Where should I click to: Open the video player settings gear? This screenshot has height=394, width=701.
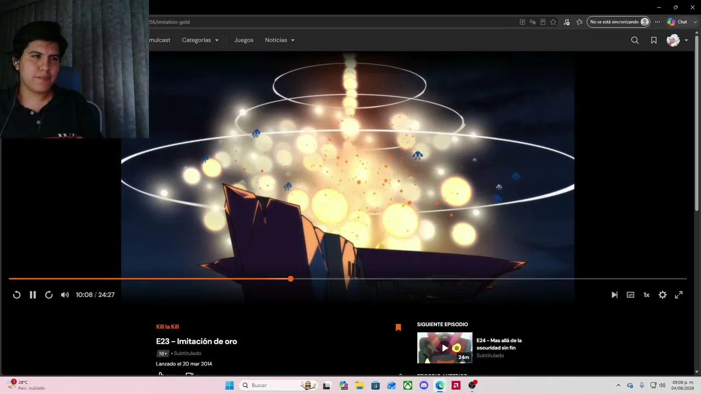coord(663,295)
